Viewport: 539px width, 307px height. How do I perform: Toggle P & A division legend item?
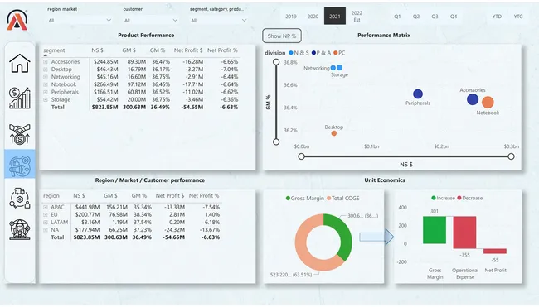point(321,53)
